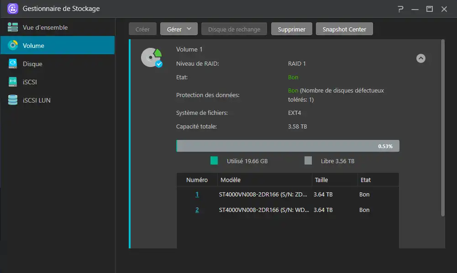Viewport: 457px width, 273px height.
Task: Open the Gérer dropdown menu
Action: 179,28
